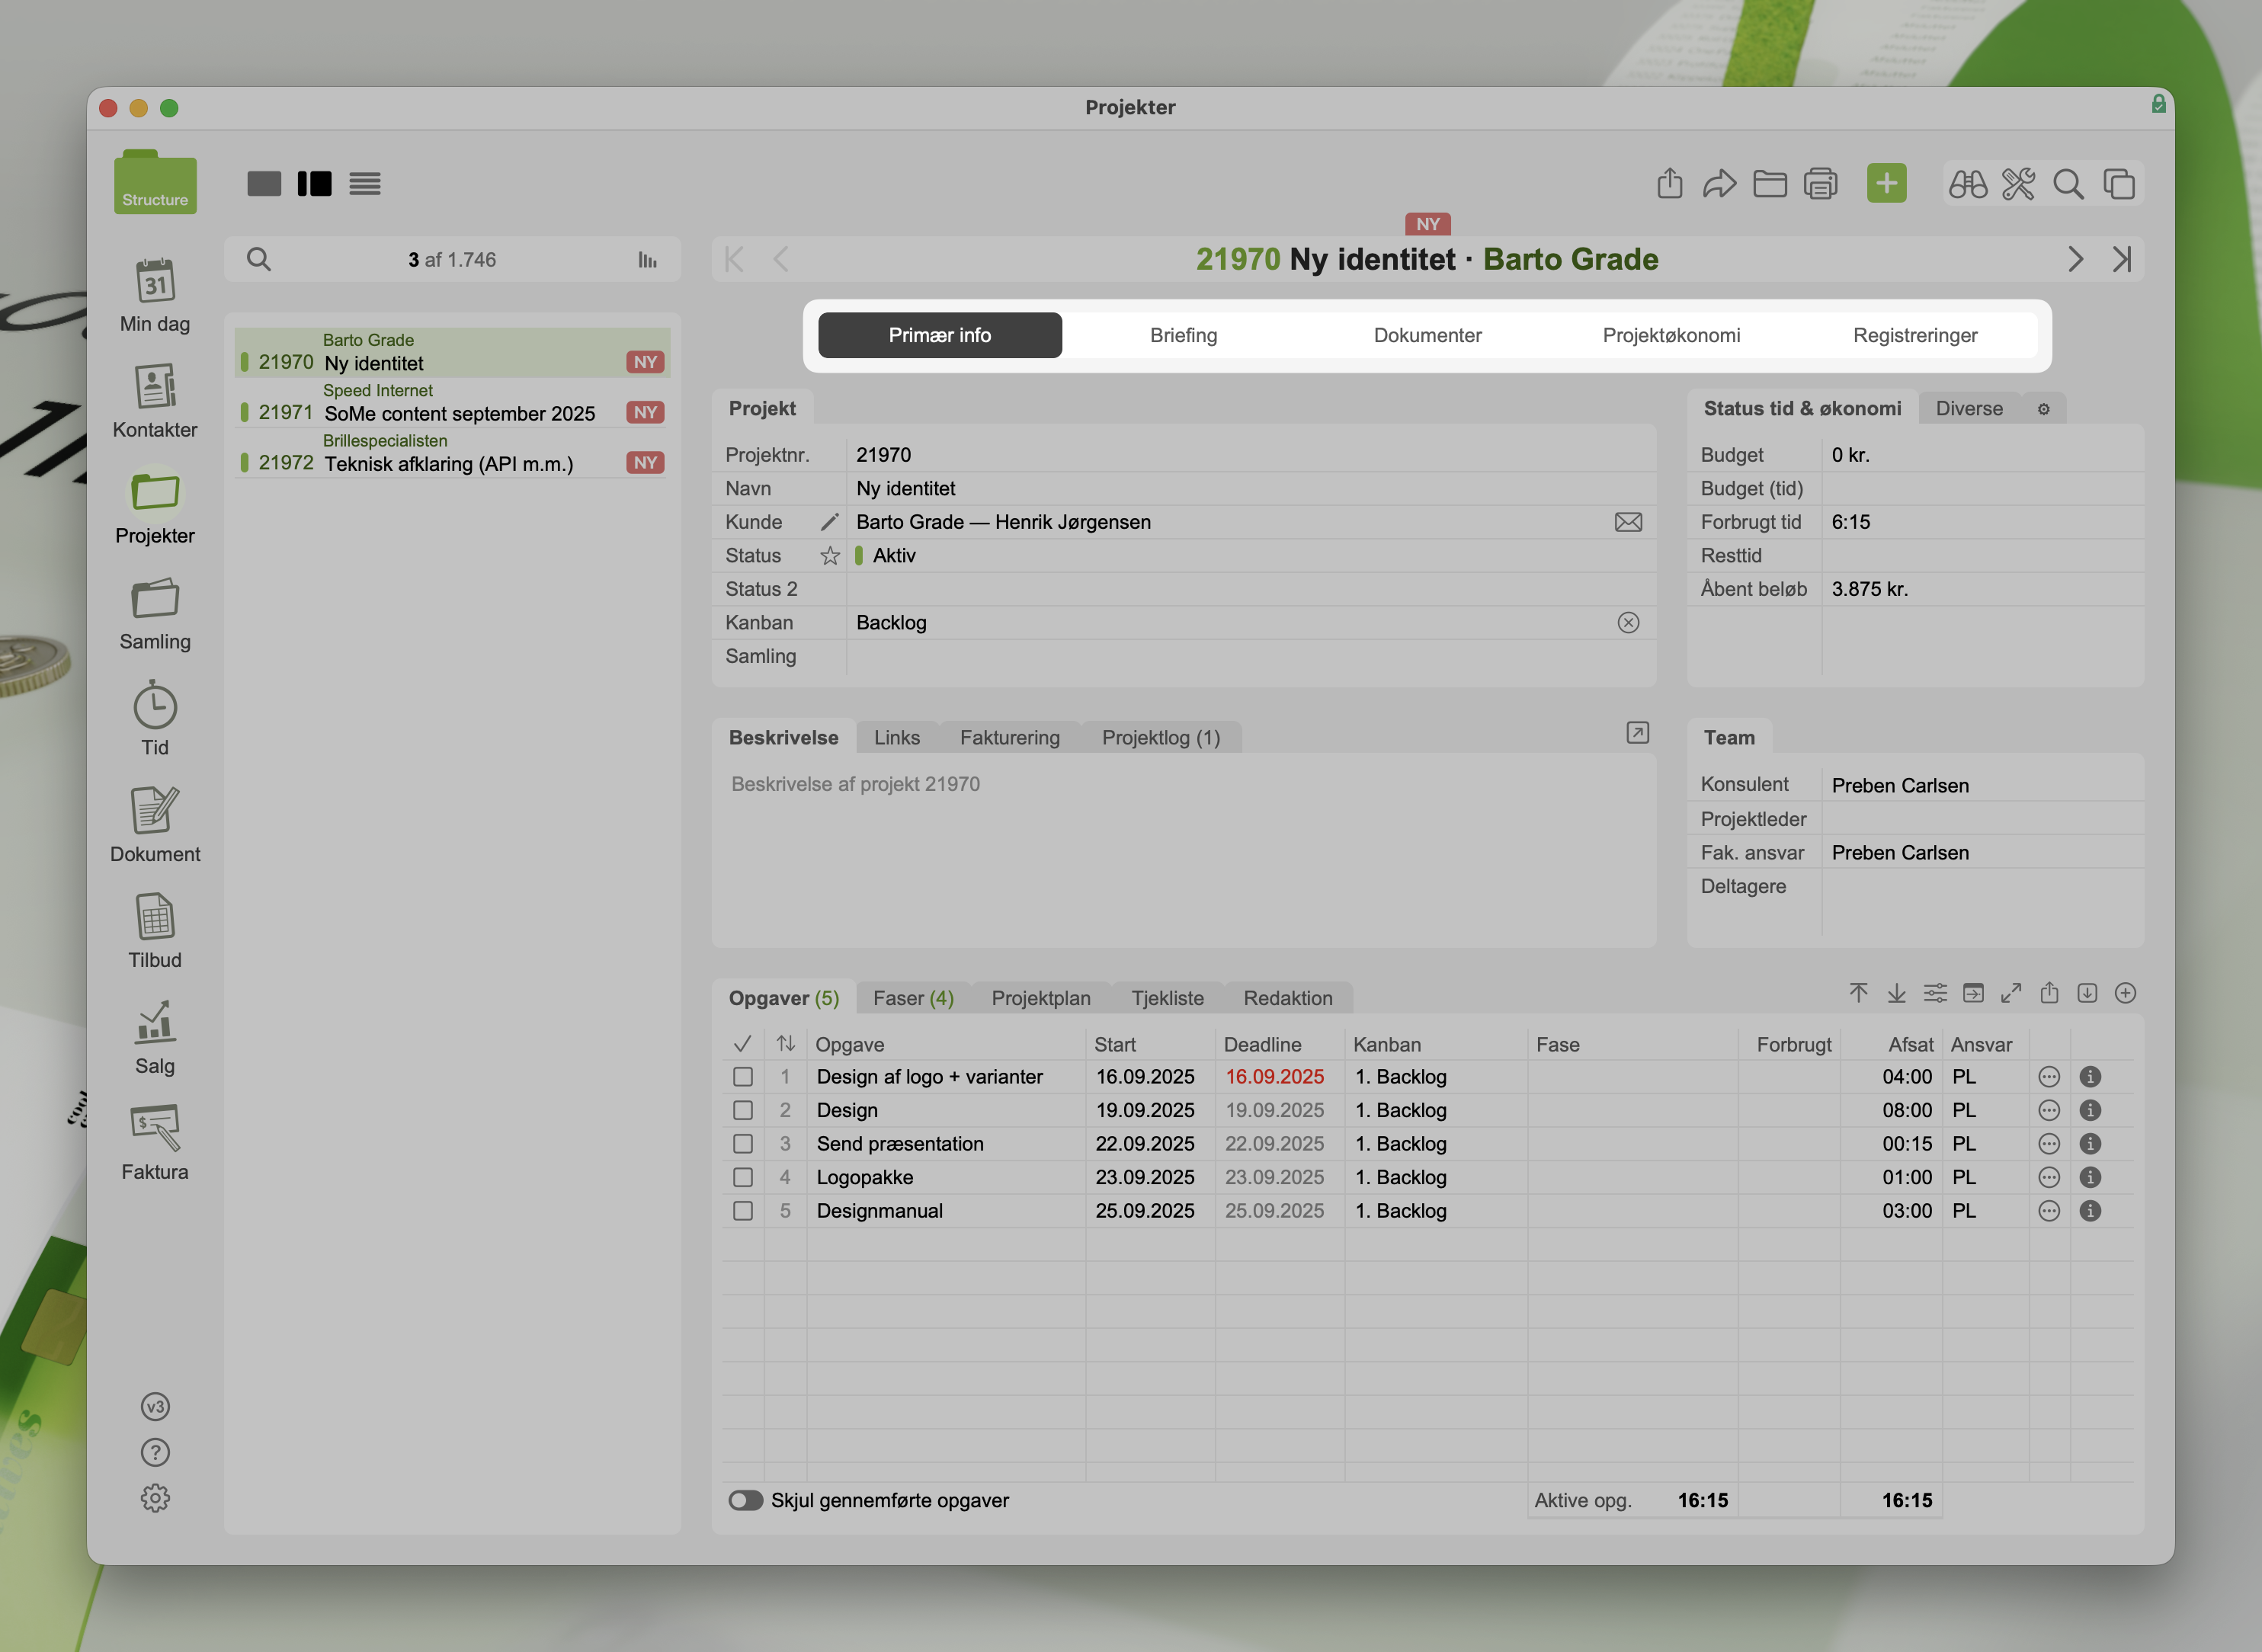The width and height of the screenshot is (2262, 1652).
Task: Click the printer icon in toolbar
Action: point(1820,184)
